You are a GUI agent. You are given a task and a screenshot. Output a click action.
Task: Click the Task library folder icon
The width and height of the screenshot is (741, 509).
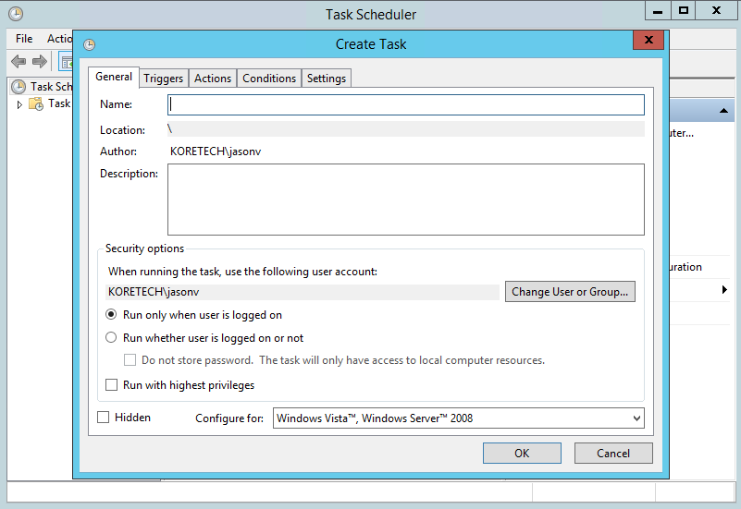tap(36, 103)
